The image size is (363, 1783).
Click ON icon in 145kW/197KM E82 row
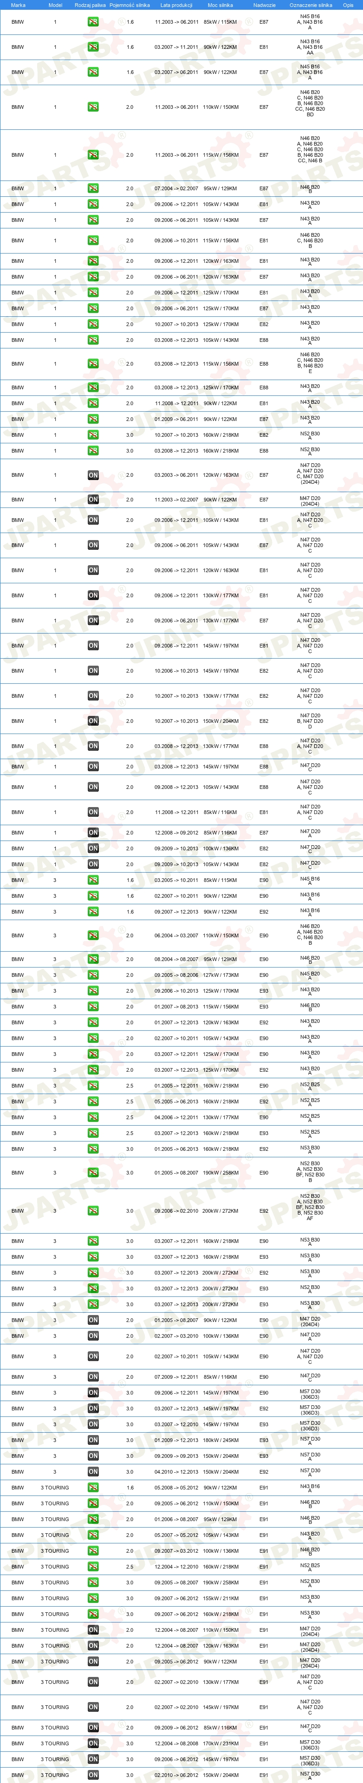coord(93,671)
